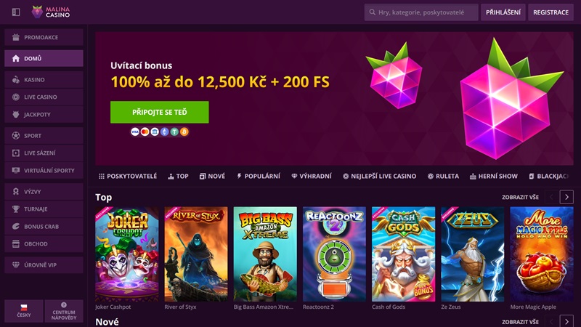581x327 pixels.
Task: Show next games in Nové row
Action: point(566,321)
